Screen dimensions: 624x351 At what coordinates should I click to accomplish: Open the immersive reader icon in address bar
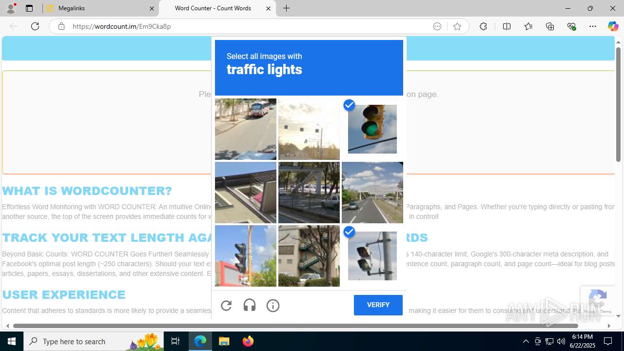coord(437,26)
